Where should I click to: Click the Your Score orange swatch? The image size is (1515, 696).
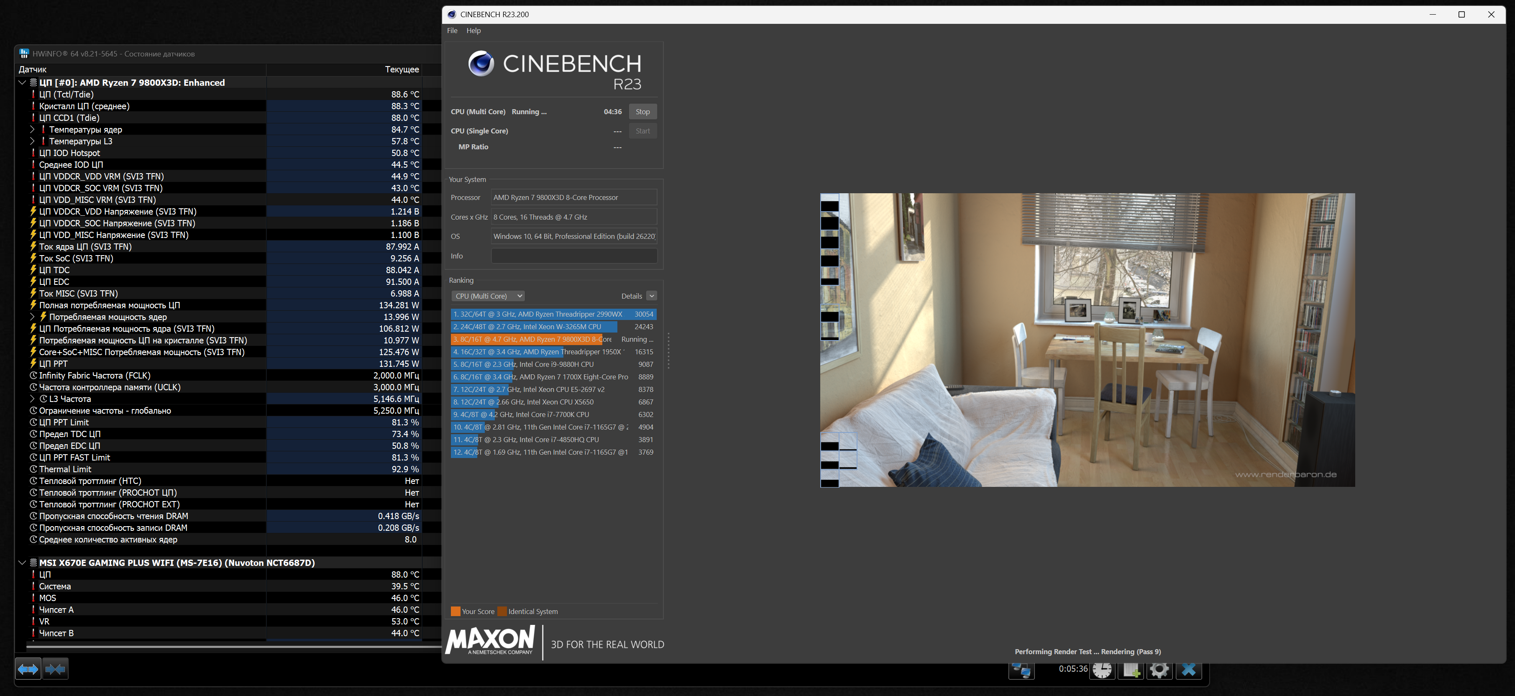(x=455, y=611)
